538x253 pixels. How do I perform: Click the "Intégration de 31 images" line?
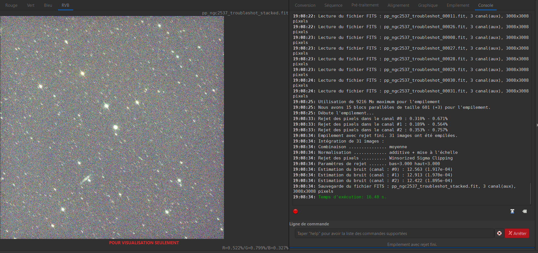click(x=338, y=141)
